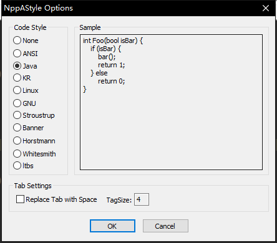Click the TagSize input field
The width and height of the screenshot is (277, 243).
click(x=142, y=199)
